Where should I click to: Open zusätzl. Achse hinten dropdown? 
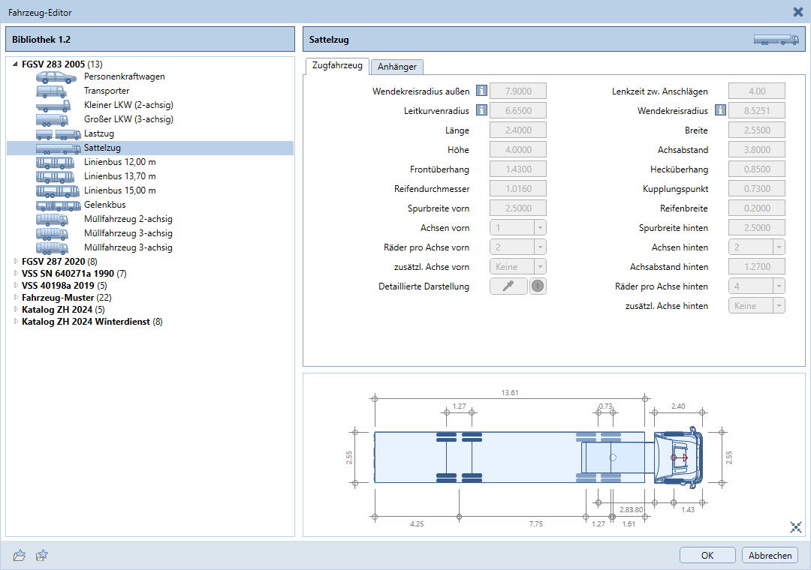click(756, 305)
